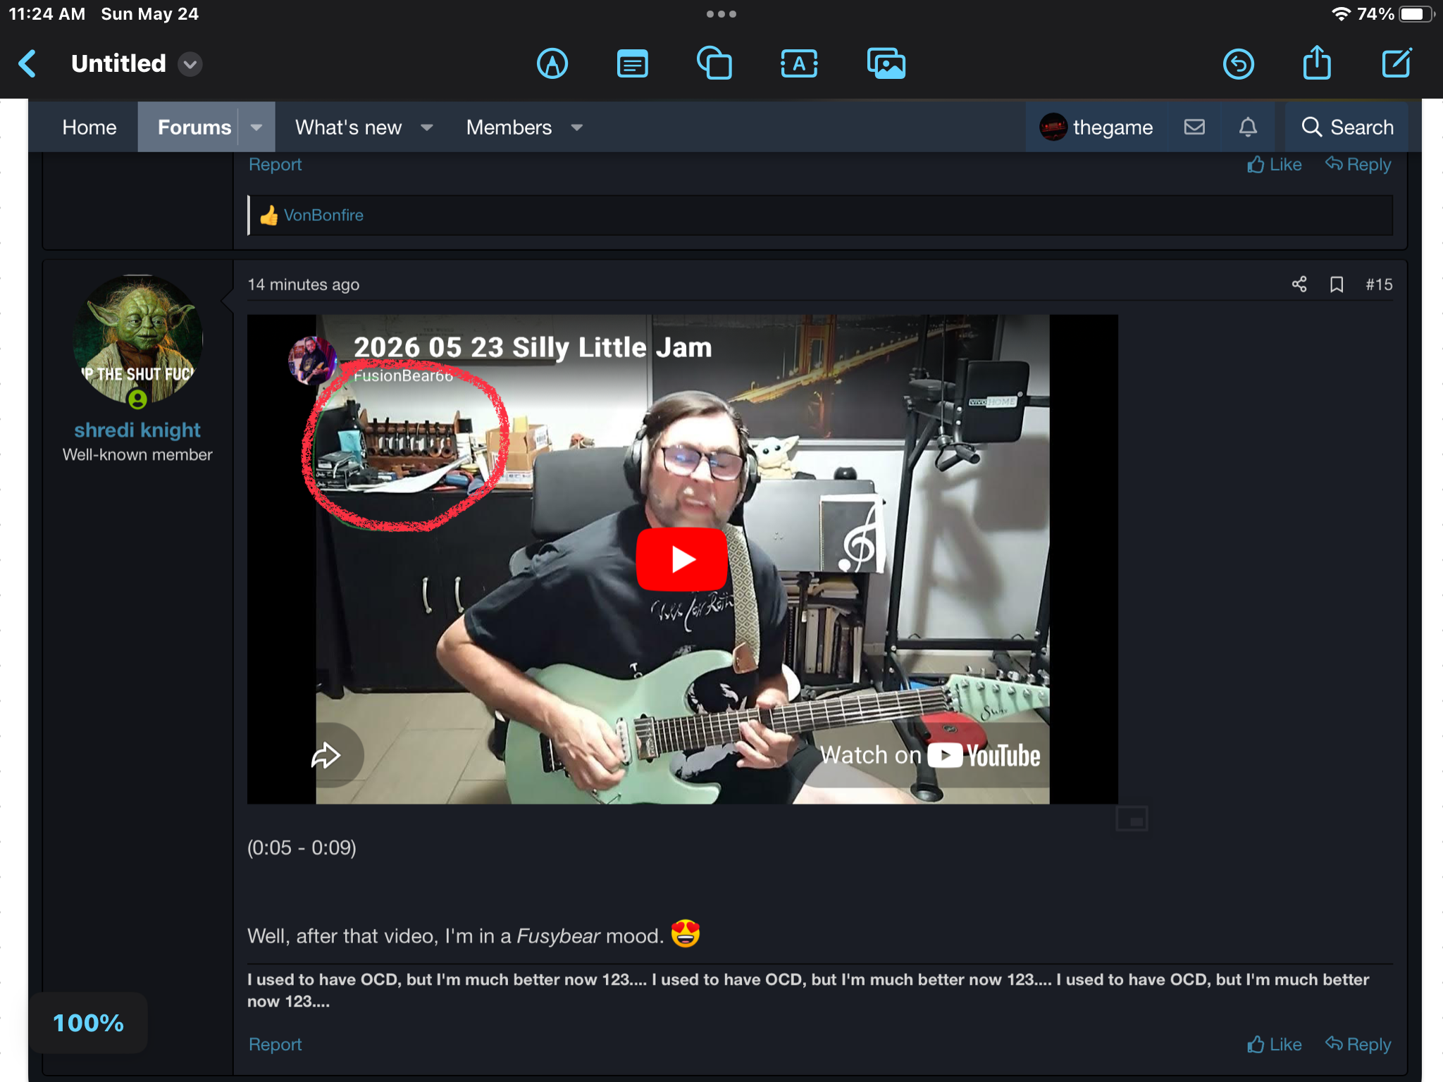This screenshot has height=1082, width=1443.
Task: Tap the small picture-in-picture icon below video
Action: coord(1132,819)
